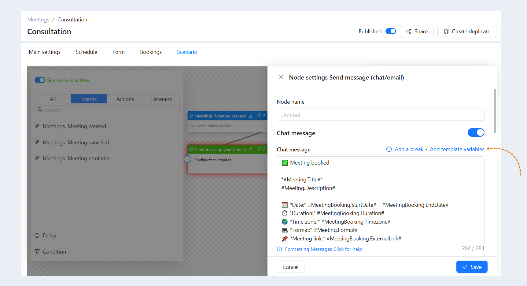Select Meetings. Meeting reminder event
This screenshot has width=527, height=286.
(x=76, y=158)
